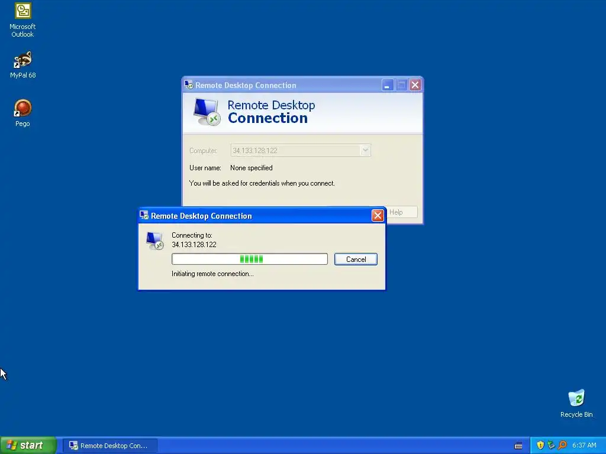Click the 'User name:' label
Image resolution: width=606 pixels, height=454 pixels.
coord(205,168)
